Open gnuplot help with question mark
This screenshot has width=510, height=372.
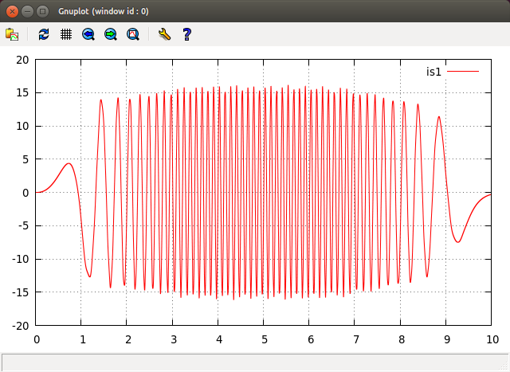pos(187,34)
